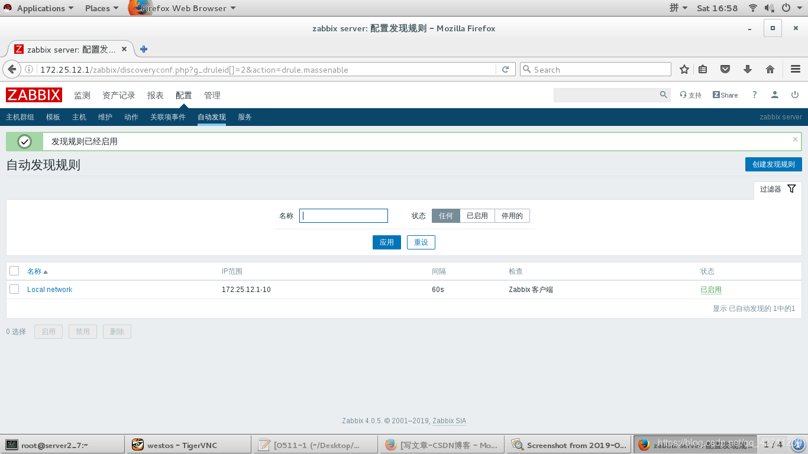Open the 资产记录 menu
This screenshot has height=454, width=808.
click(119, 95)
